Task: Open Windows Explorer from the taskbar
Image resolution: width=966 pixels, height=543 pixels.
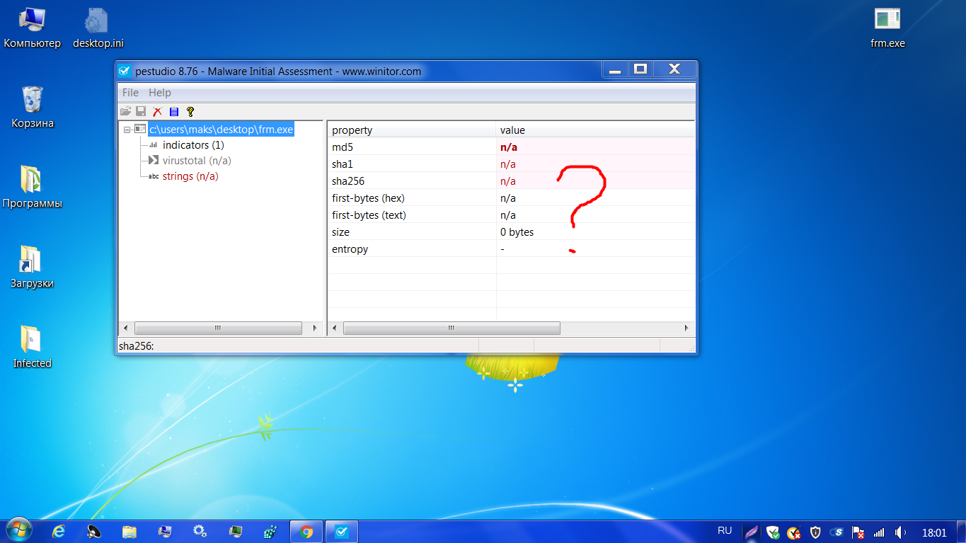Action: [x=130, y=531]
